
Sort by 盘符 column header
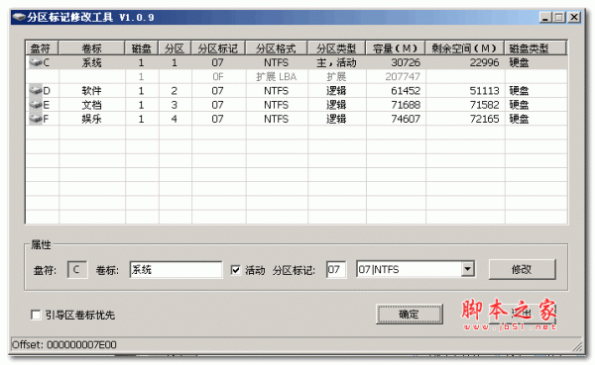pyautogui.click(x=42, y=48)
